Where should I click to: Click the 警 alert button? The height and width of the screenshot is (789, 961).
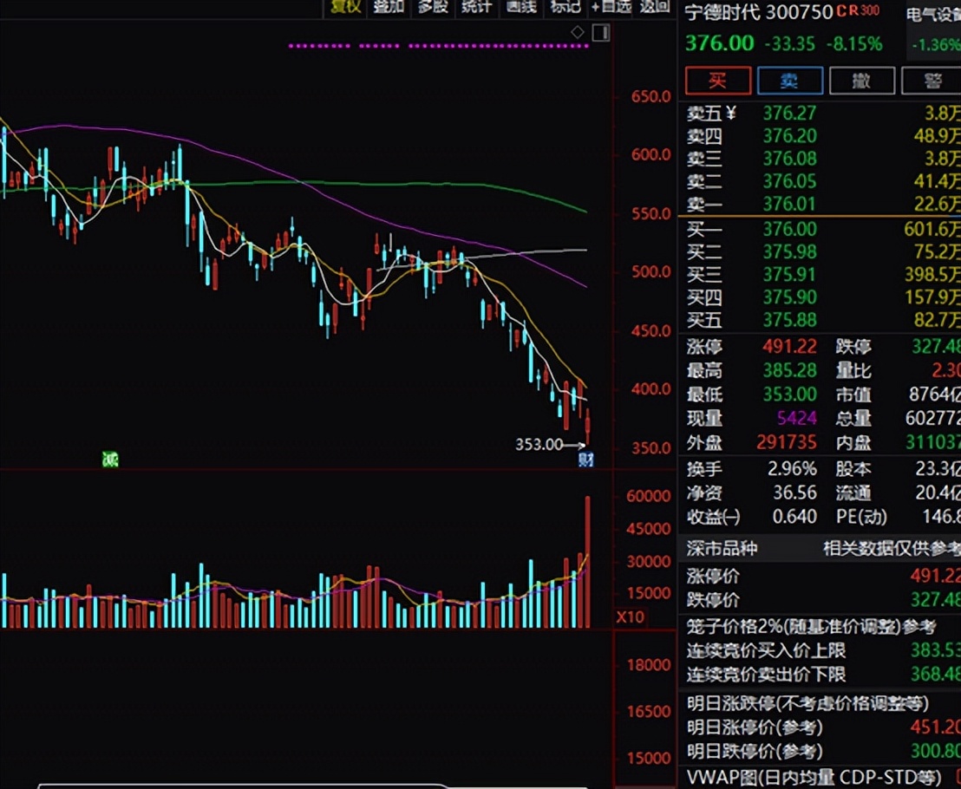click(x=932, y=81)
